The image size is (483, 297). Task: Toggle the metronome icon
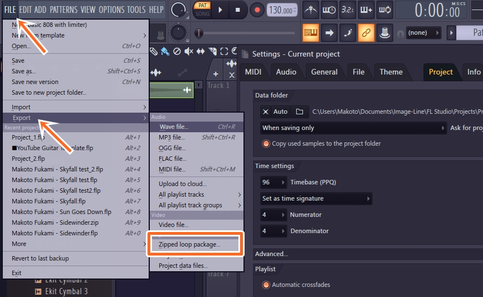click(x=311, y=10)
